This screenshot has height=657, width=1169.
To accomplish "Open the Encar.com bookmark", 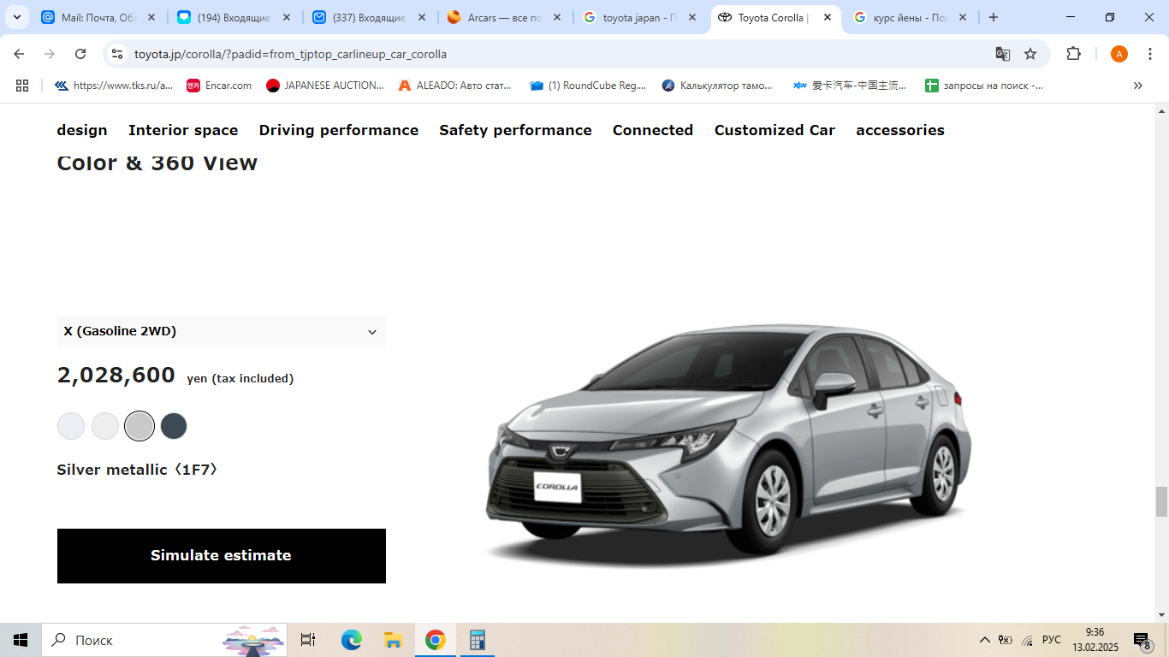I will [x=219, y=86].
